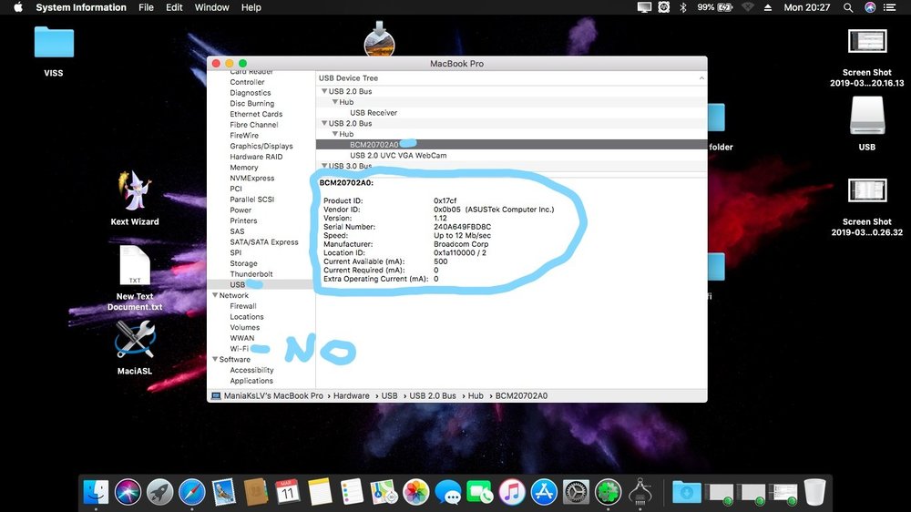
Task: Open the Apple menu
Action: [x=18, y=7]
